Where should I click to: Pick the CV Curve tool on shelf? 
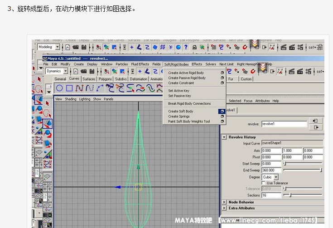[80, 88]
